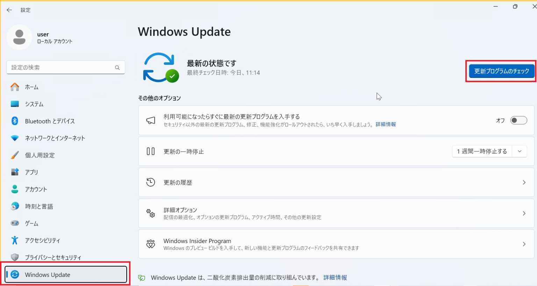Viewport: 537px width, 286px height.
Task: Expand 詳細オプション settings
Action: tap(336, 213)
